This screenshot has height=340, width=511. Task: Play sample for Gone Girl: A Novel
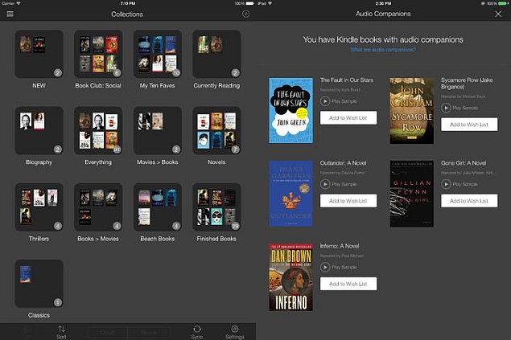point(459,184)
